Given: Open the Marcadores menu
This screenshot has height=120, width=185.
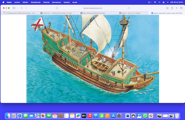Looking at the screenshot, I should click(56, 2).
